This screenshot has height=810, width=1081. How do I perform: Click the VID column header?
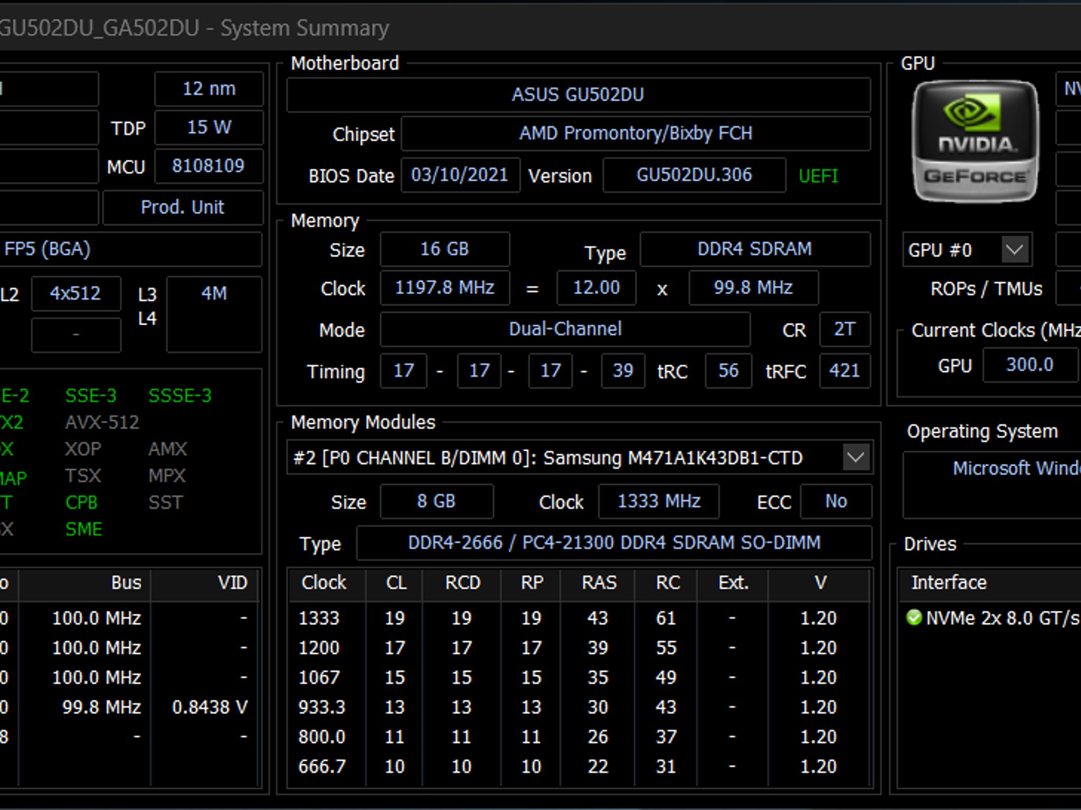click(205, 583)
